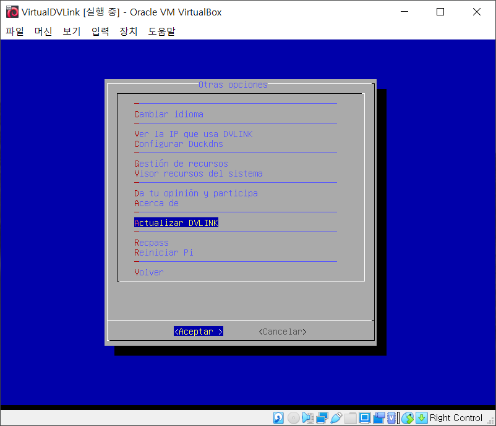Image resolution: width=496 pixels, height=426 pixels.
Task: Select Recpass option
Action: coord(151,243)
